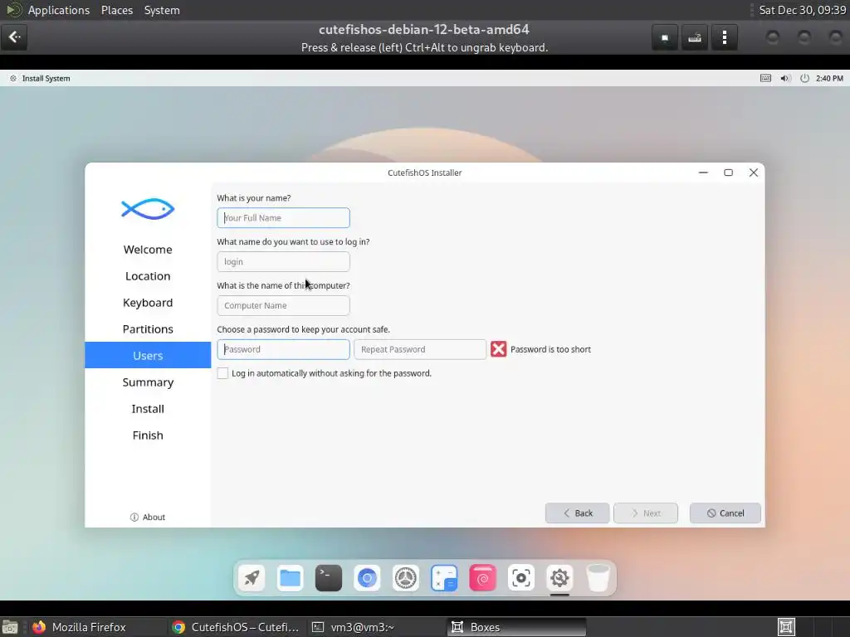Click the login name input field

point(284,261)
